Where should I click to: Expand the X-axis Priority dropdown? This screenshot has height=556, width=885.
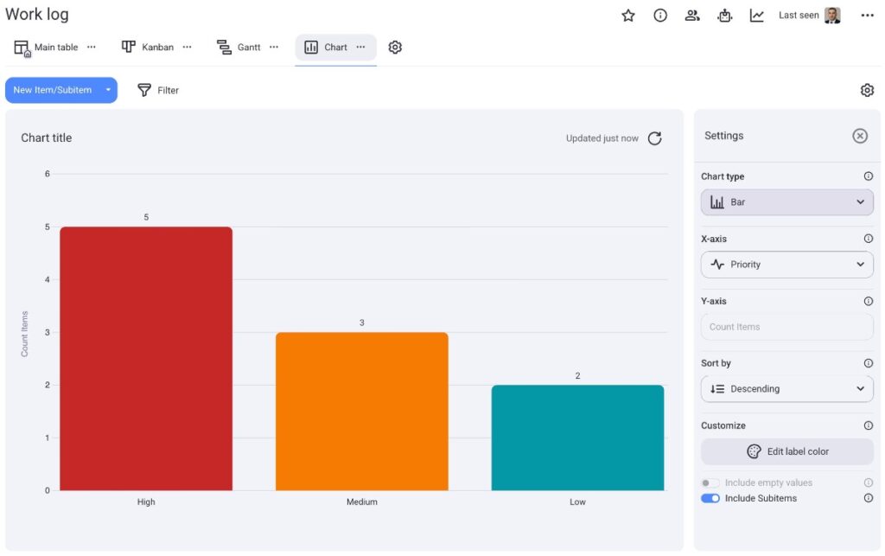(x=786, y=265)
